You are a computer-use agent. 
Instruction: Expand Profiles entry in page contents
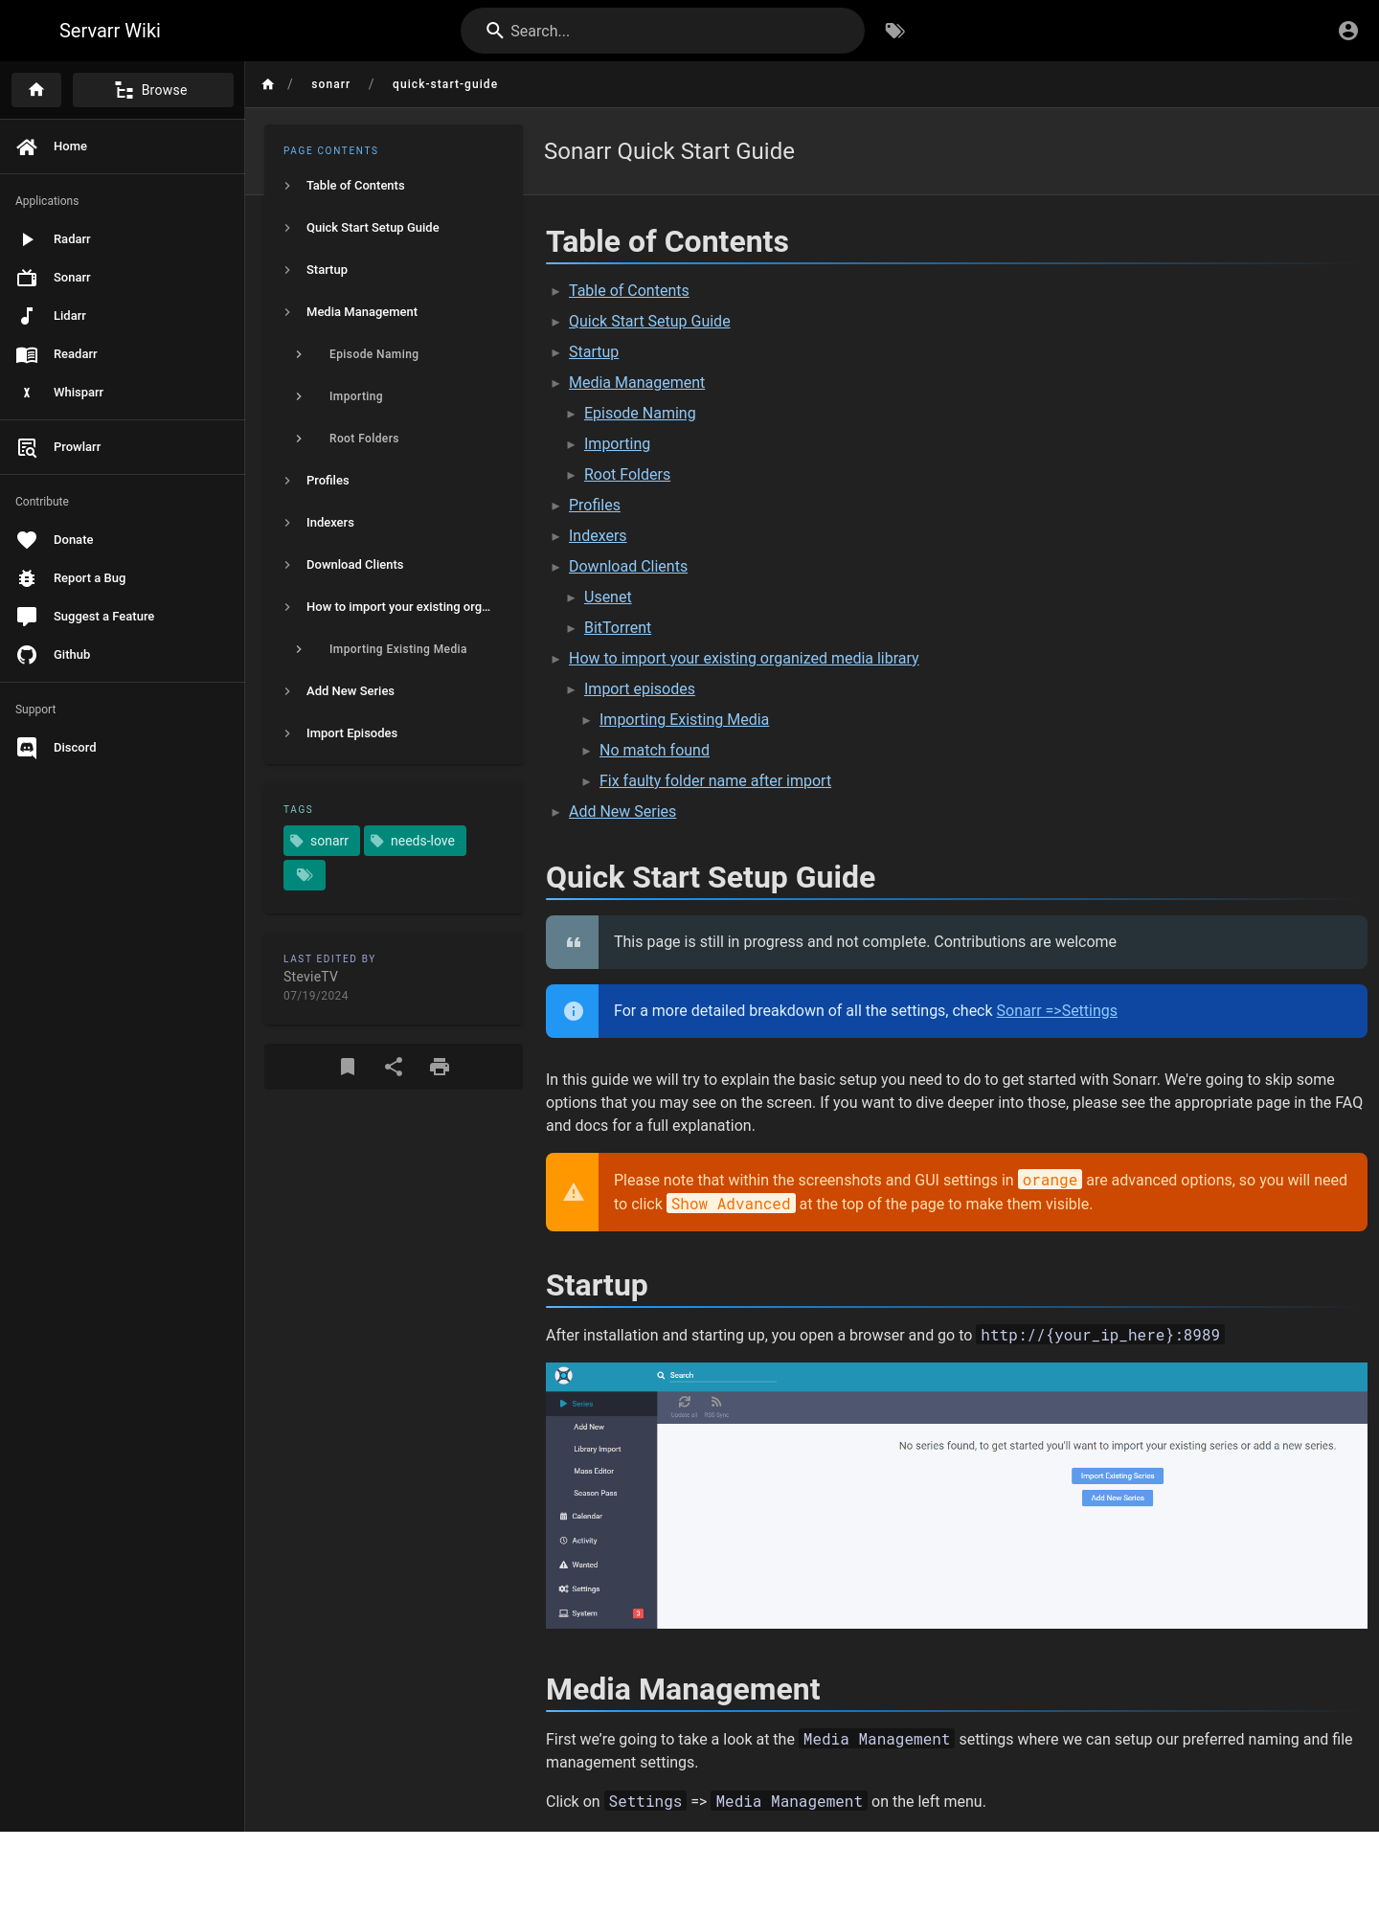point(287,481)
